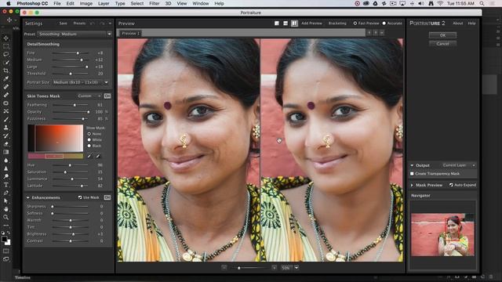Open the Edit Toolbar three-dots icon
The height and width of the screenshot is (282, 502).
pyautogui.click(x=6, y=226)
